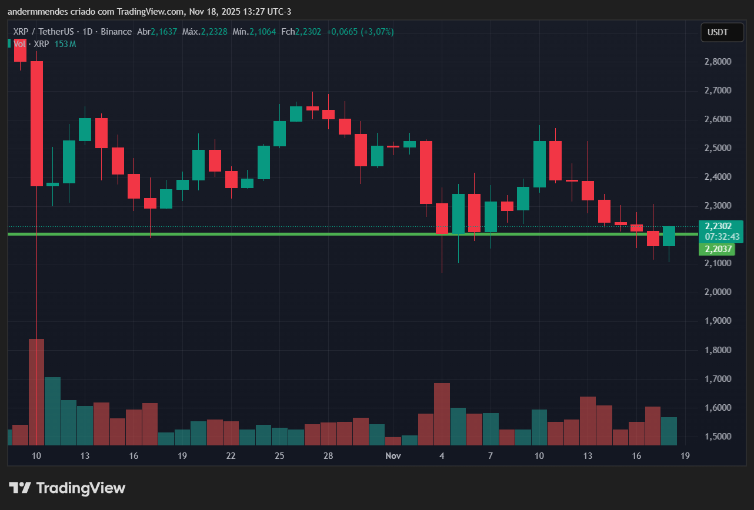Click the +3,07% change percentage value
The height and width of the screenshot is (510, 754).
pos(377,32)
